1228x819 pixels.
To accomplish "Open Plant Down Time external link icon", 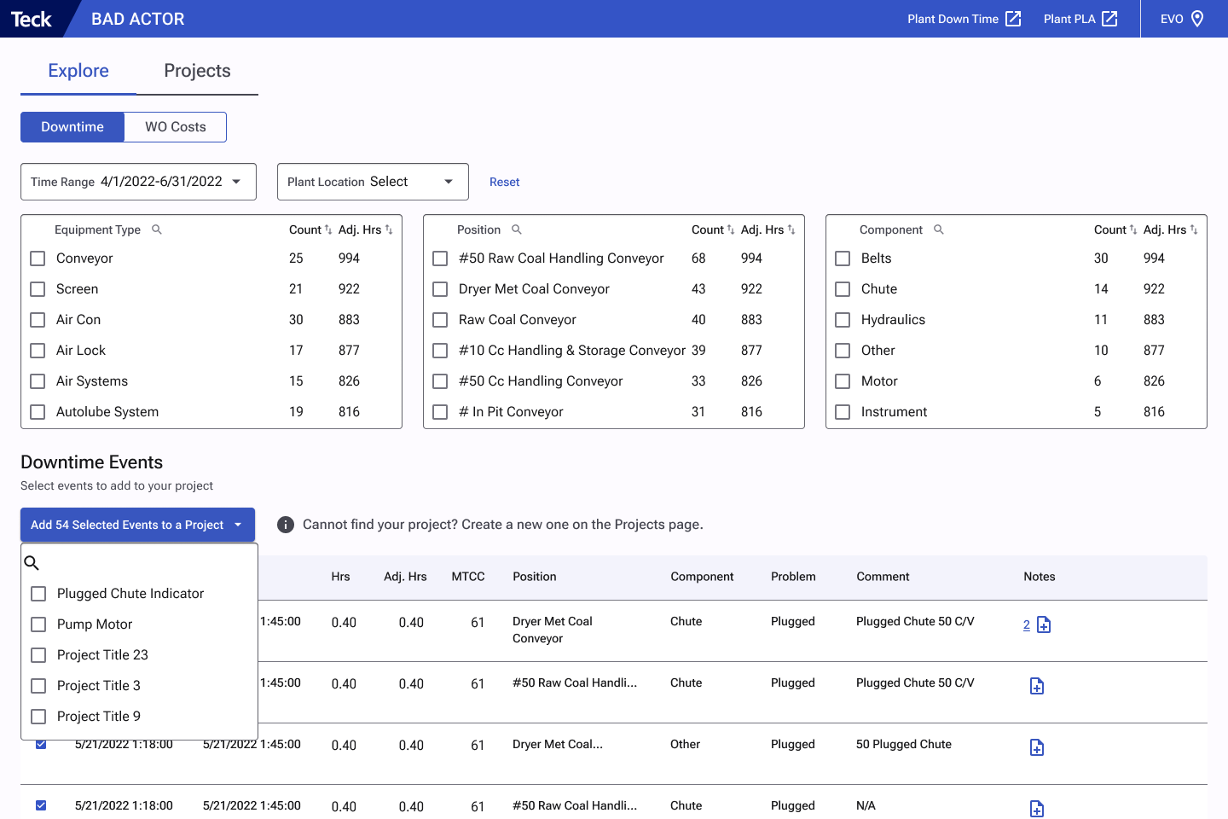I will 1013,19.
